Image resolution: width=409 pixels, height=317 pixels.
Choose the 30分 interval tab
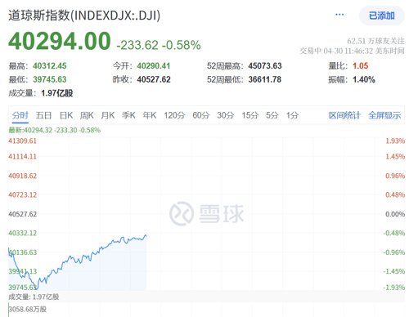[226, 115]
